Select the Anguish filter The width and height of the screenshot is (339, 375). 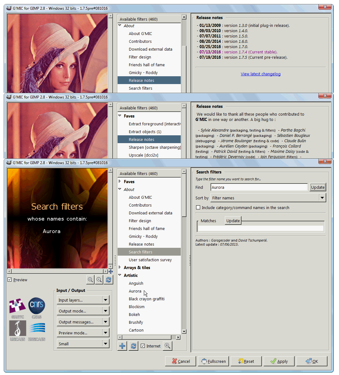pyautogui.click(x=136, y=283)
